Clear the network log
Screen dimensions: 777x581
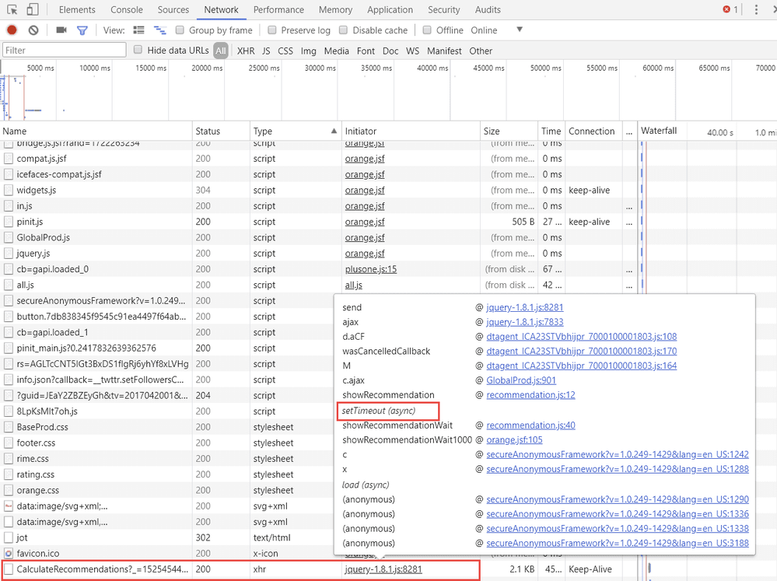pyautogui.click(x=33, y=30)
